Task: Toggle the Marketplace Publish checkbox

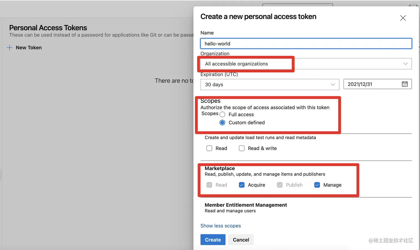Action: tap(280, 185)
